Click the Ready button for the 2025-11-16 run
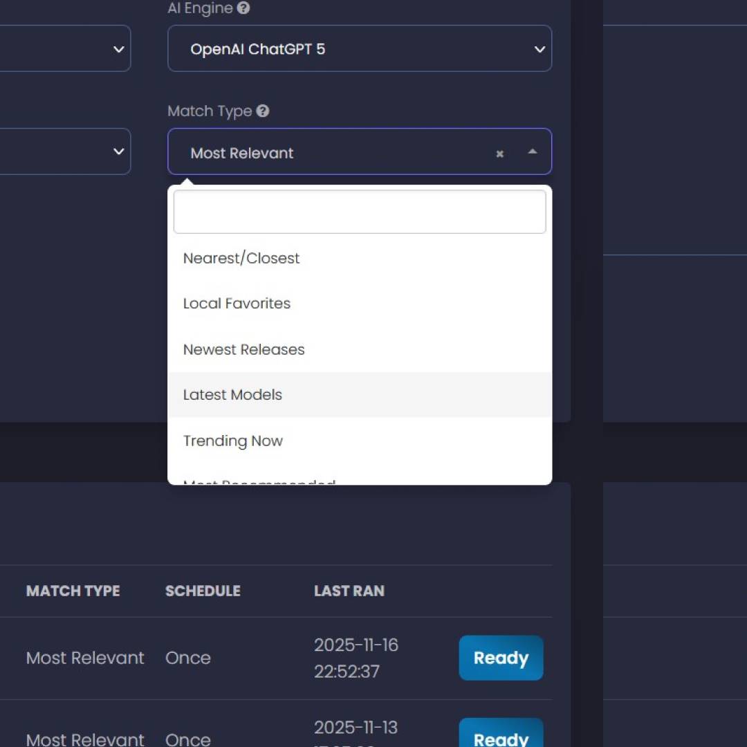 pyautogui.click(x=501, y=658)
